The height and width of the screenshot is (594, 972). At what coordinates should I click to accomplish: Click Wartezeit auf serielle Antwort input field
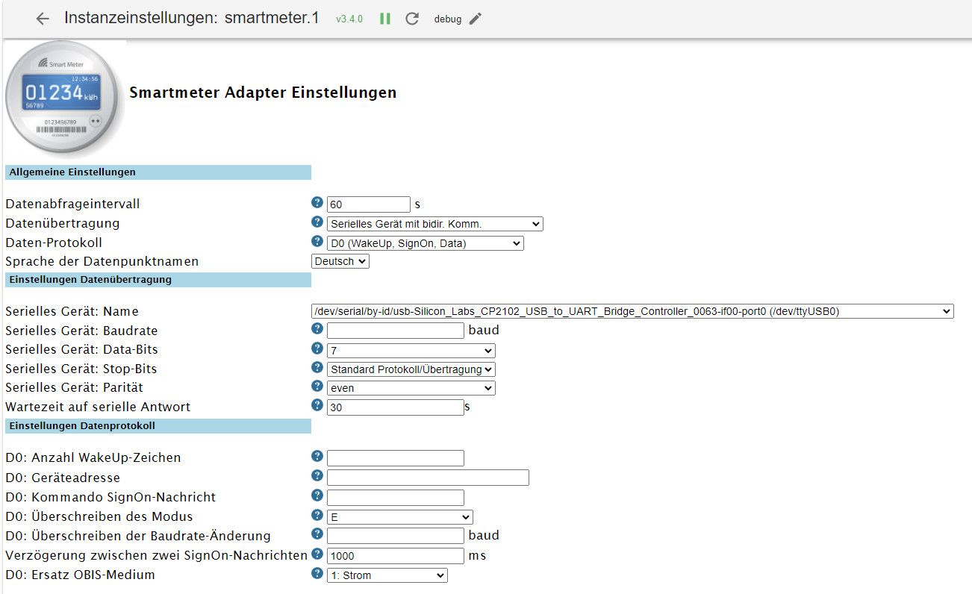(396, 407)
